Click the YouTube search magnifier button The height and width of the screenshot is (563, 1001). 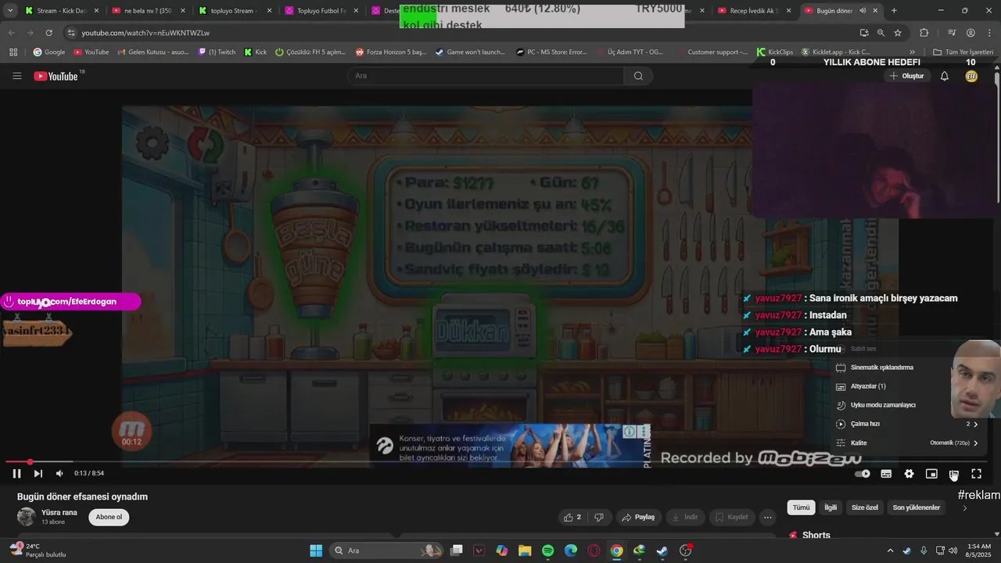[x=638, y=76]
